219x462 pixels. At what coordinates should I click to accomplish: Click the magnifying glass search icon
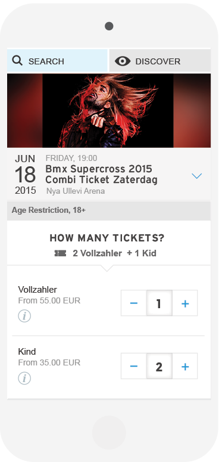(17, 61)
